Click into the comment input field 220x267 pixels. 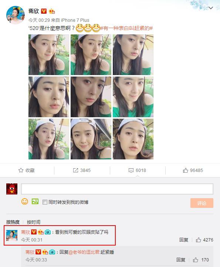(x=117, y=189)
